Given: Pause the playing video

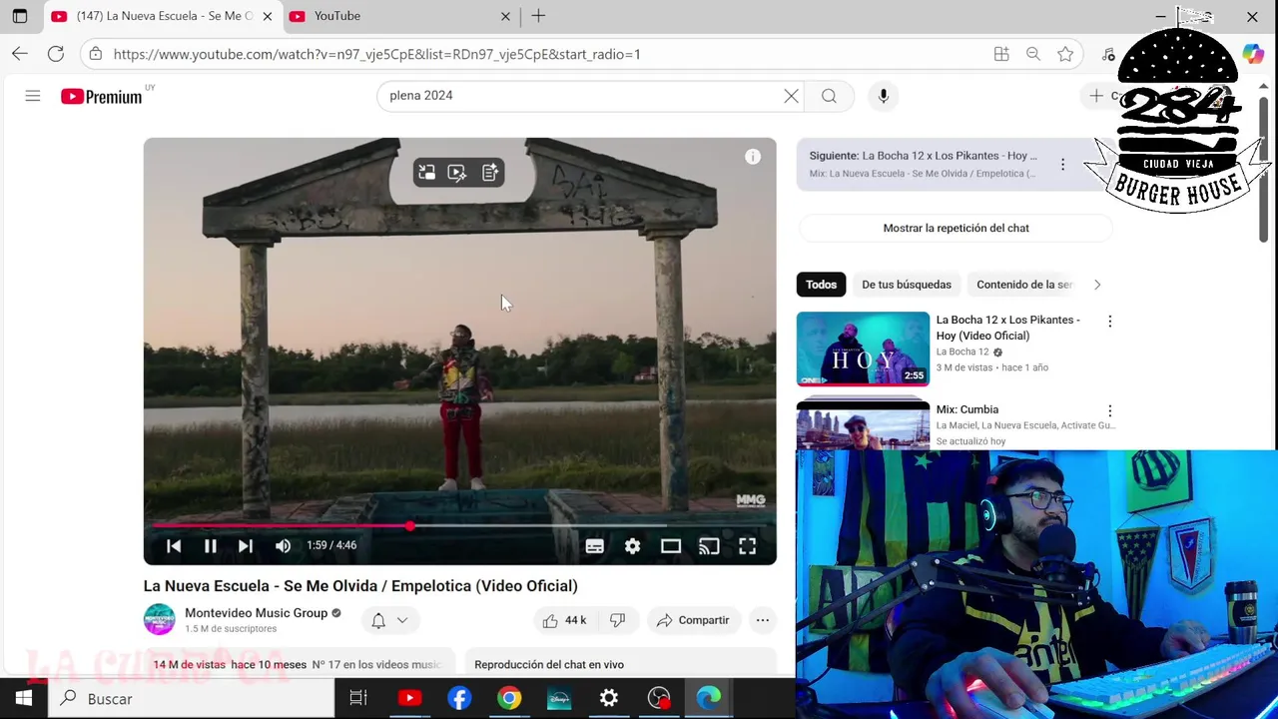Looking at the screenshot, I should pyautogui.click(x=211, y=545).
